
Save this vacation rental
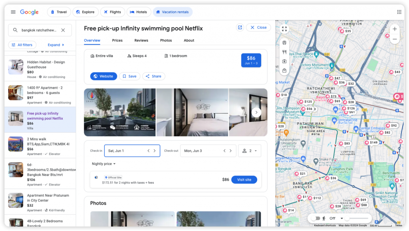click(129, 76)
